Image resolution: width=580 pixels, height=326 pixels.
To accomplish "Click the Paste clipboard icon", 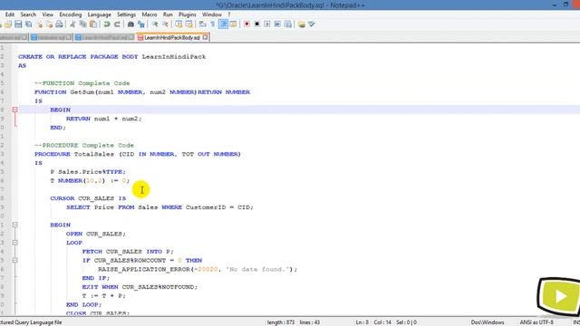I will [93, 24].
